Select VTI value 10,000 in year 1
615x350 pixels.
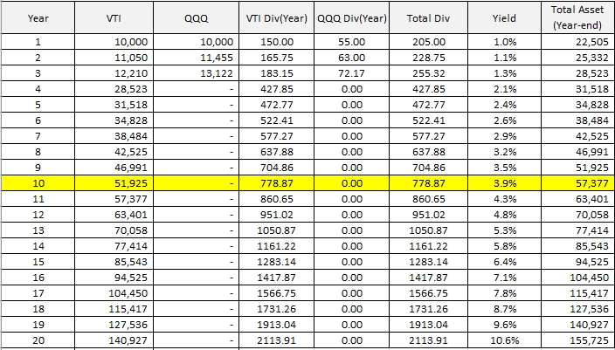114,42
